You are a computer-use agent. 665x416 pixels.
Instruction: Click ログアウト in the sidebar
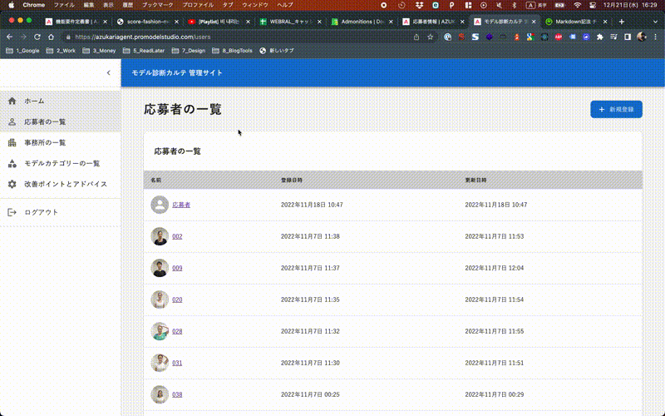point(60,212)
